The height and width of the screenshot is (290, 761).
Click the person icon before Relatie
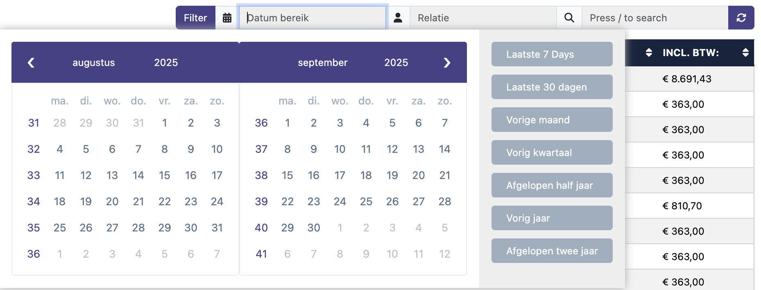pyautogui.click(x=398, y=18)
